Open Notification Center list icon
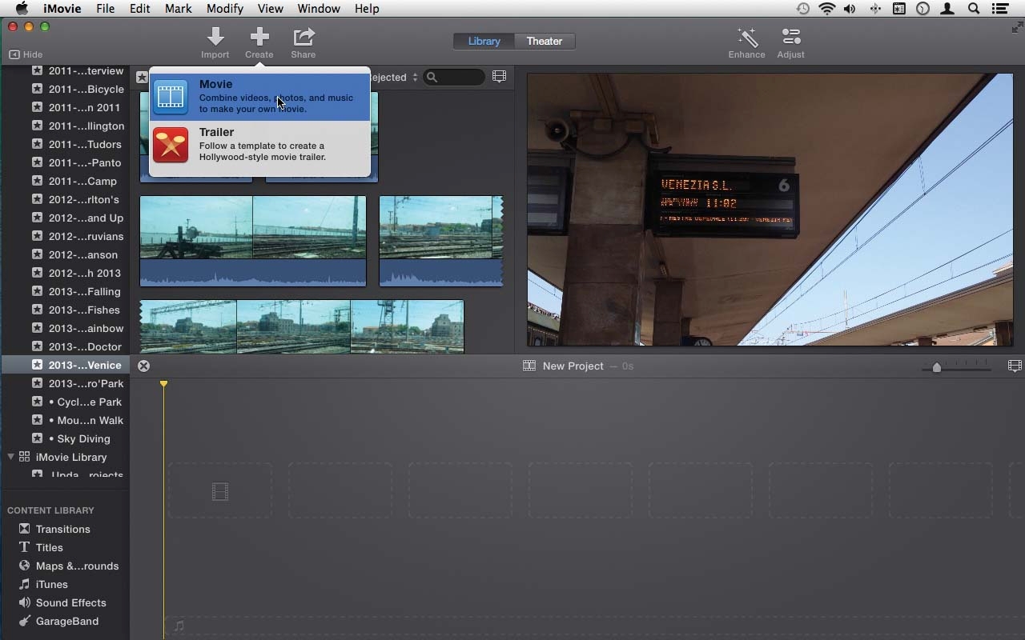The height and width of the screenshot is (640, 1025). point(999,9)
